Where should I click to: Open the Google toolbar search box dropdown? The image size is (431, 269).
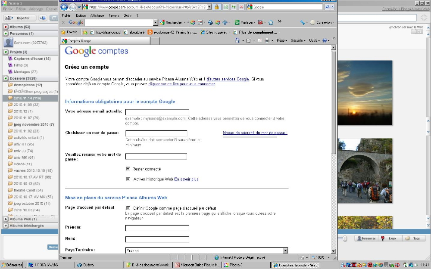pos(156,22)
